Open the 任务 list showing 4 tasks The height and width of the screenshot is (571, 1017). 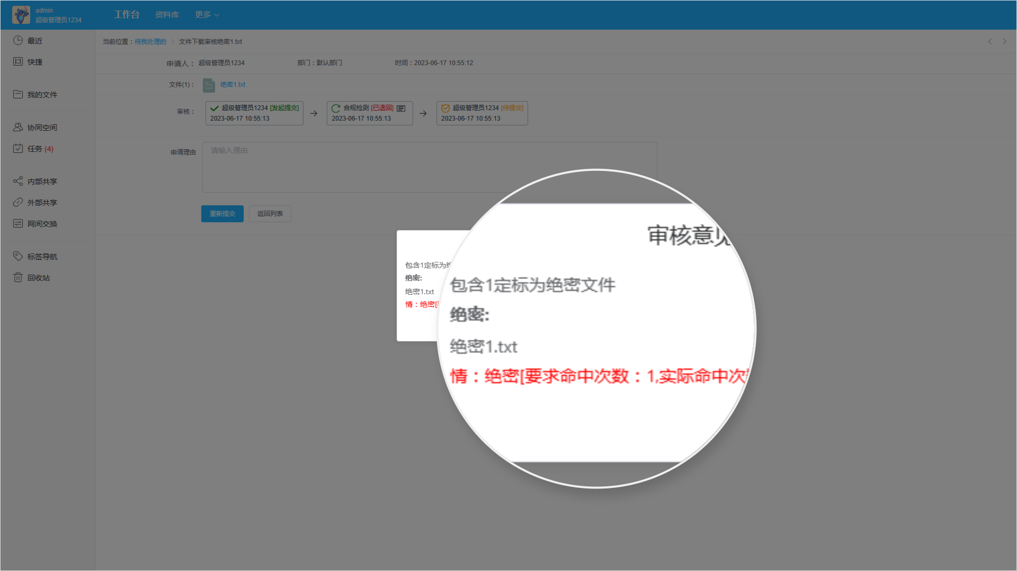40,149
